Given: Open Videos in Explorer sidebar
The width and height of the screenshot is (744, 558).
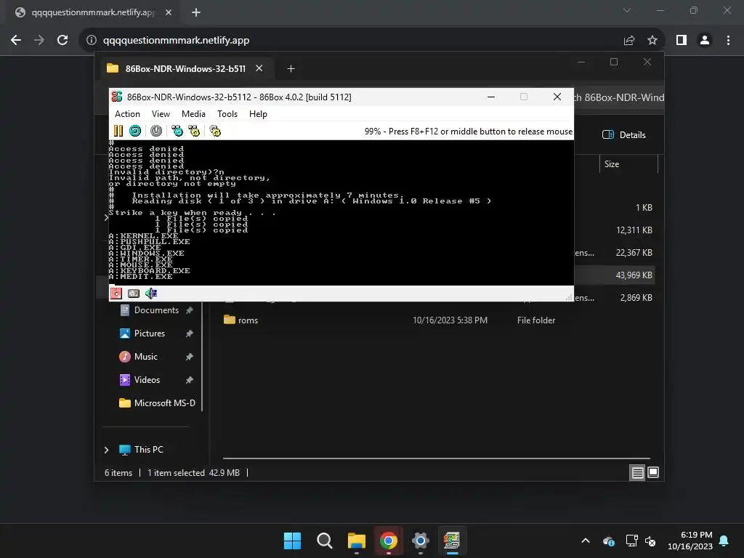Looking at the screenshot, I should coord(147,380).
